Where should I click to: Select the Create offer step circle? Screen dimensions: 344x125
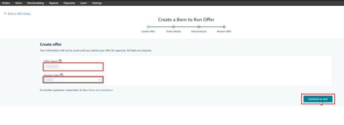point(148,27)
